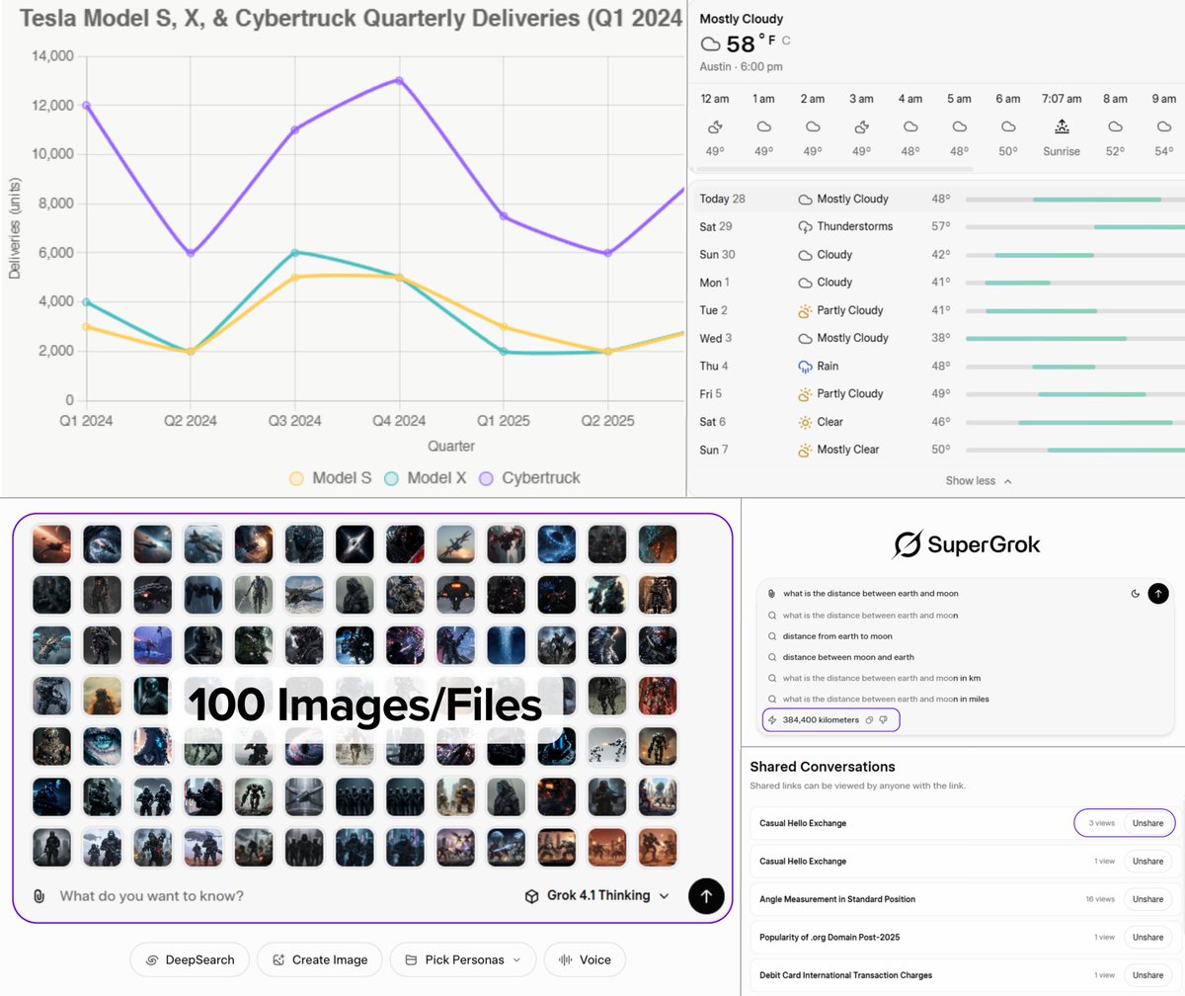Unshare the Casual Hello Exchange with 3 views
The height and width of the screenshot is (996, 1185).
1147,823
